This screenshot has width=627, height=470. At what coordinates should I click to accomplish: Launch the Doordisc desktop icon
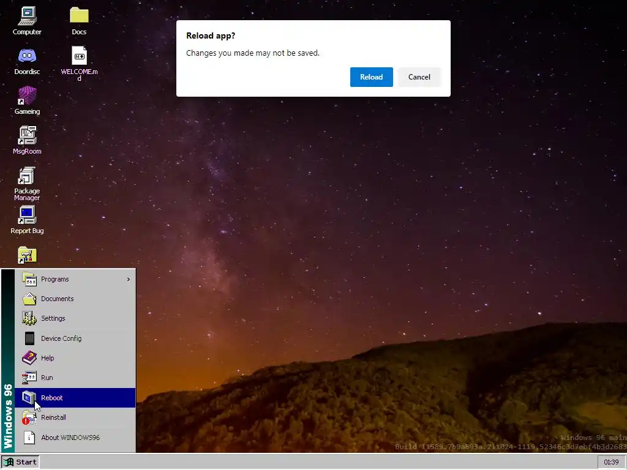pos(27,56)
